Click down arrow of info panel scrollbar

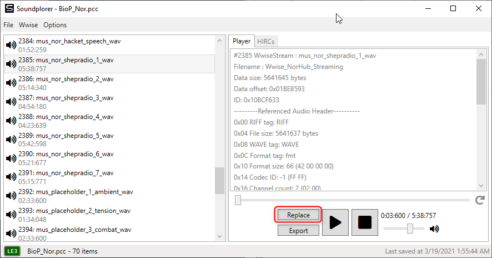481,186
